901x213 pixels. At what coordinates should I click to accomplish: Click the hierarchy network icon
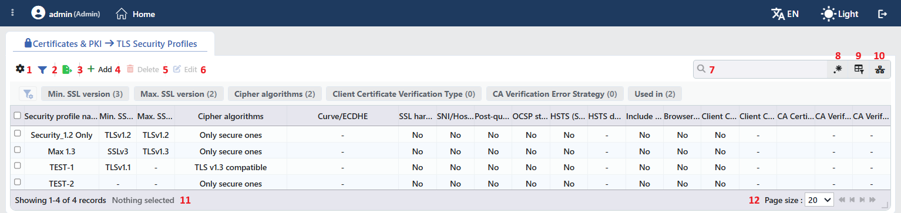(x=879, y=69)
